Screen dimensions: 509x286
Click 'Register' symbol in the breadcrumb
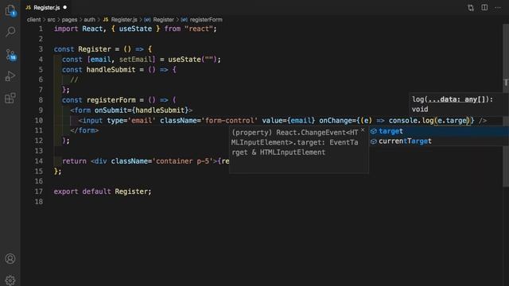coord(163,19)
